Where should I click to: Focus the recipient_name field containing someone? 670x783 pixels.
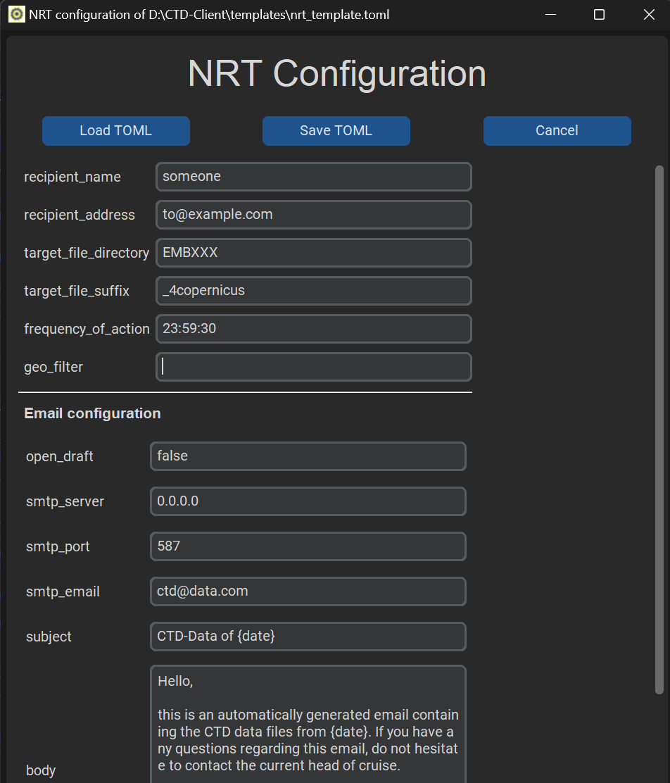point(313,177)
